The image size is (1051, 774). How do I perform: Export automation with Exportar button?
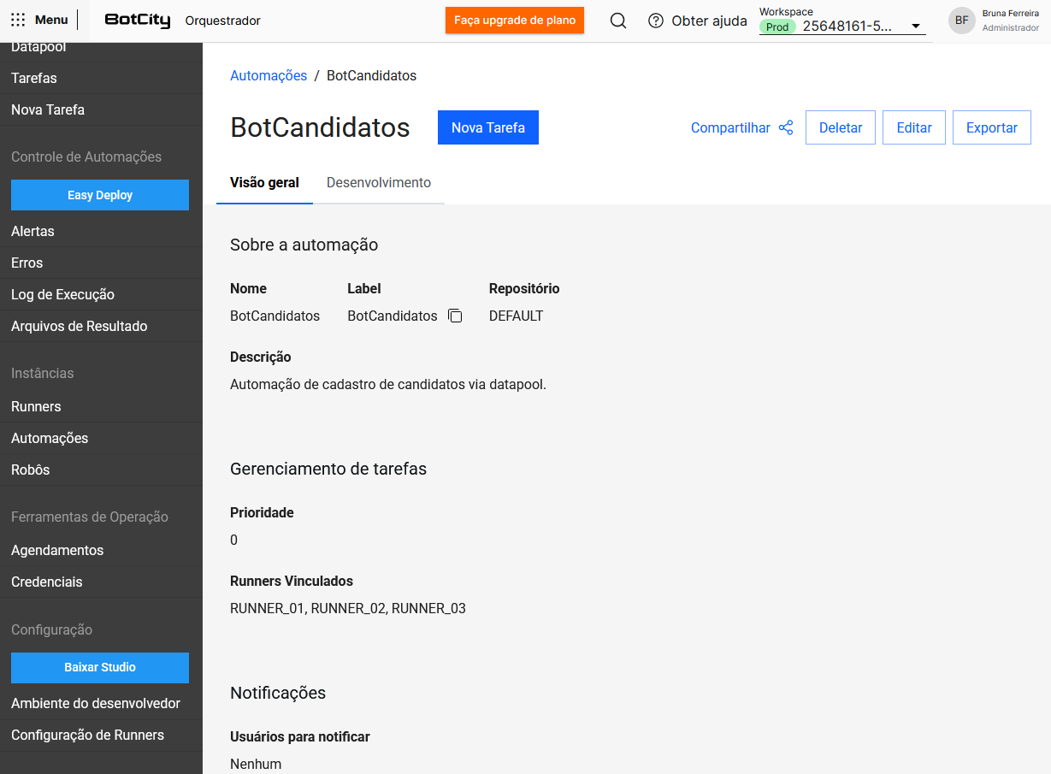(991, 127)
